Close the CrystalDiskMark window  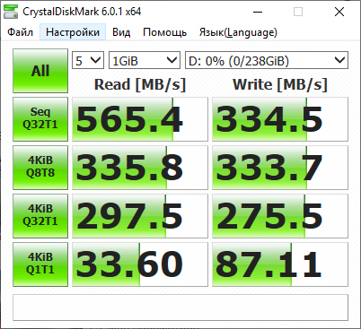(x=339, y=12)
